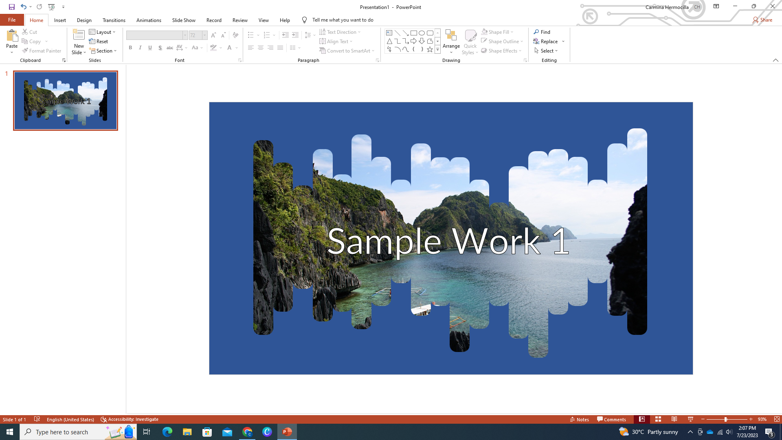Toggle Center alignment
782x440 pixels.
tap(261, 48)
